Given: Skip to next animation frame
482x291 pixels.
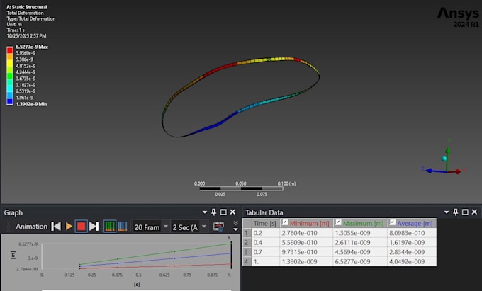Looking at the screenshot, I should tap(94, 227).
